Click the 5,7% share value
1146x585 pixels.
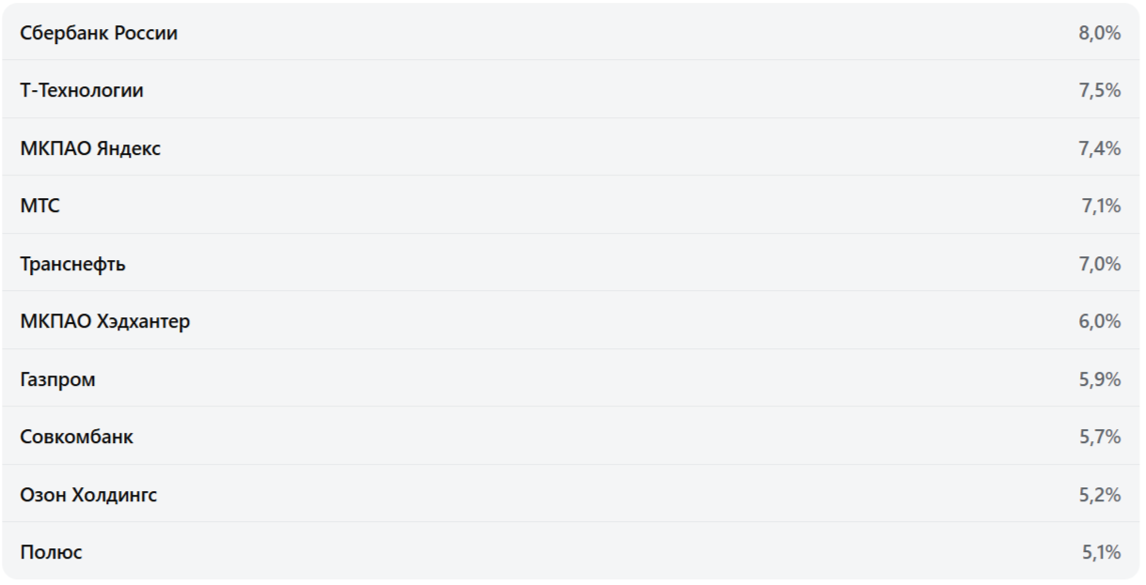pos(1099,437)
